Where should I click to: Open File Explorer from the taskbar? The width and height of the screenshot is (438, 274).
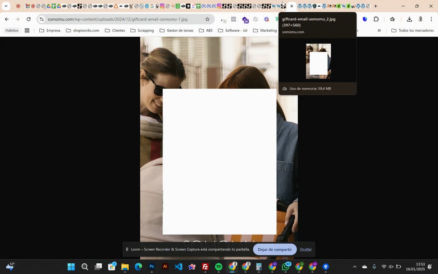click(125, 267)
